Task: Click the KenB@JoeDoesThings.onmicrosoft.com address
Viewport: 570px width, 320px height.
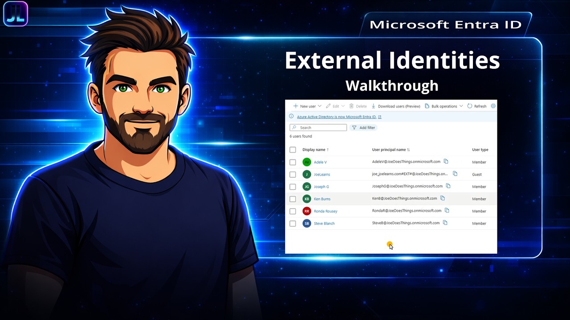Action: coord(404,198)
